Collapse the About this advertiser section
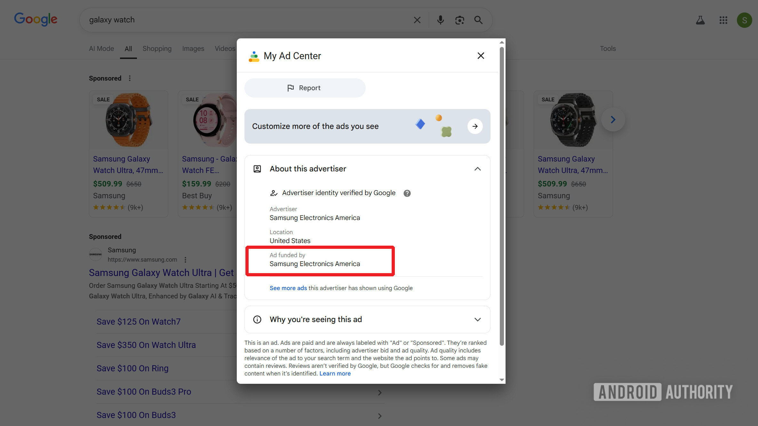This screenshot has height=426, width=758. pyautogui.click(x=477, y=169)
